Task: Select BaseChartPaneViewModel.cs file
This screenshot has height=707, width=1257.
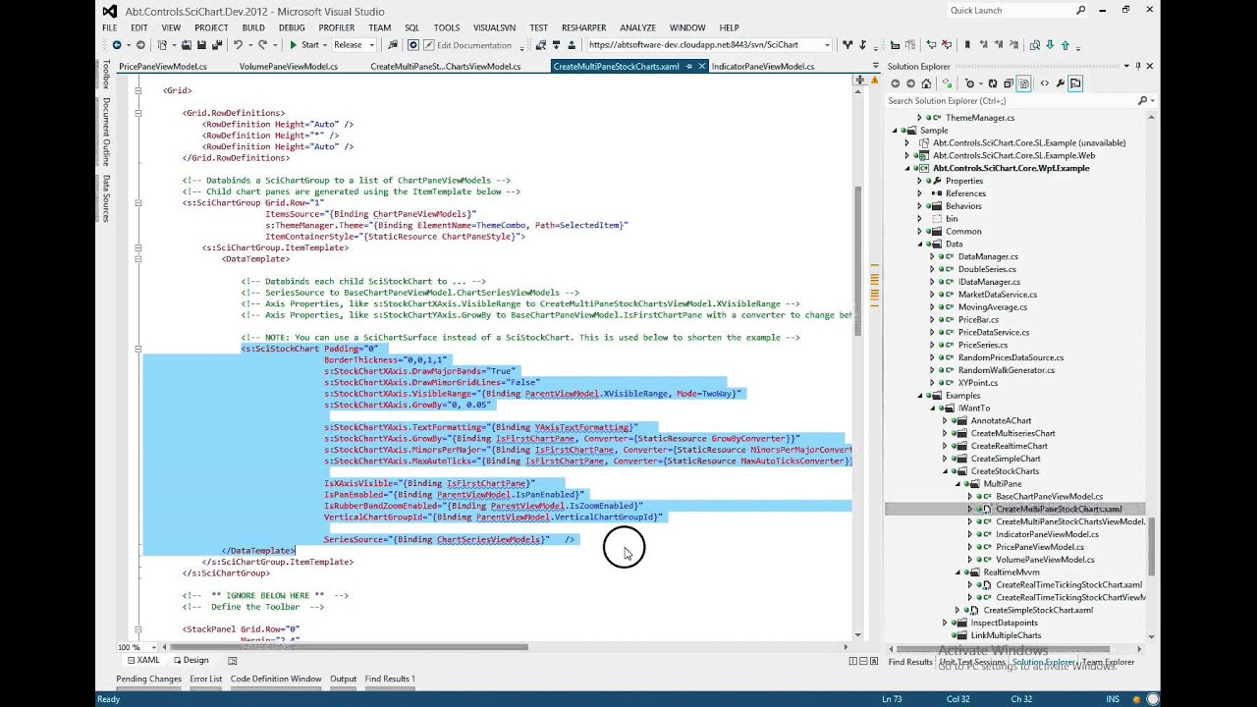Action: [1049, 497]
